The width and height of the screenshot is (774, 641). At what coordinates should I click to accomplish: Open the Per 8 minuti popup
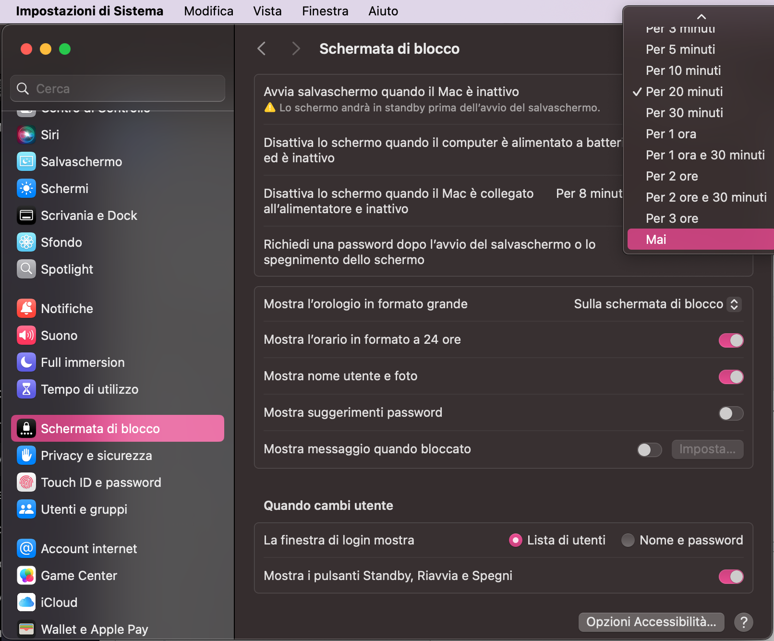589,194
